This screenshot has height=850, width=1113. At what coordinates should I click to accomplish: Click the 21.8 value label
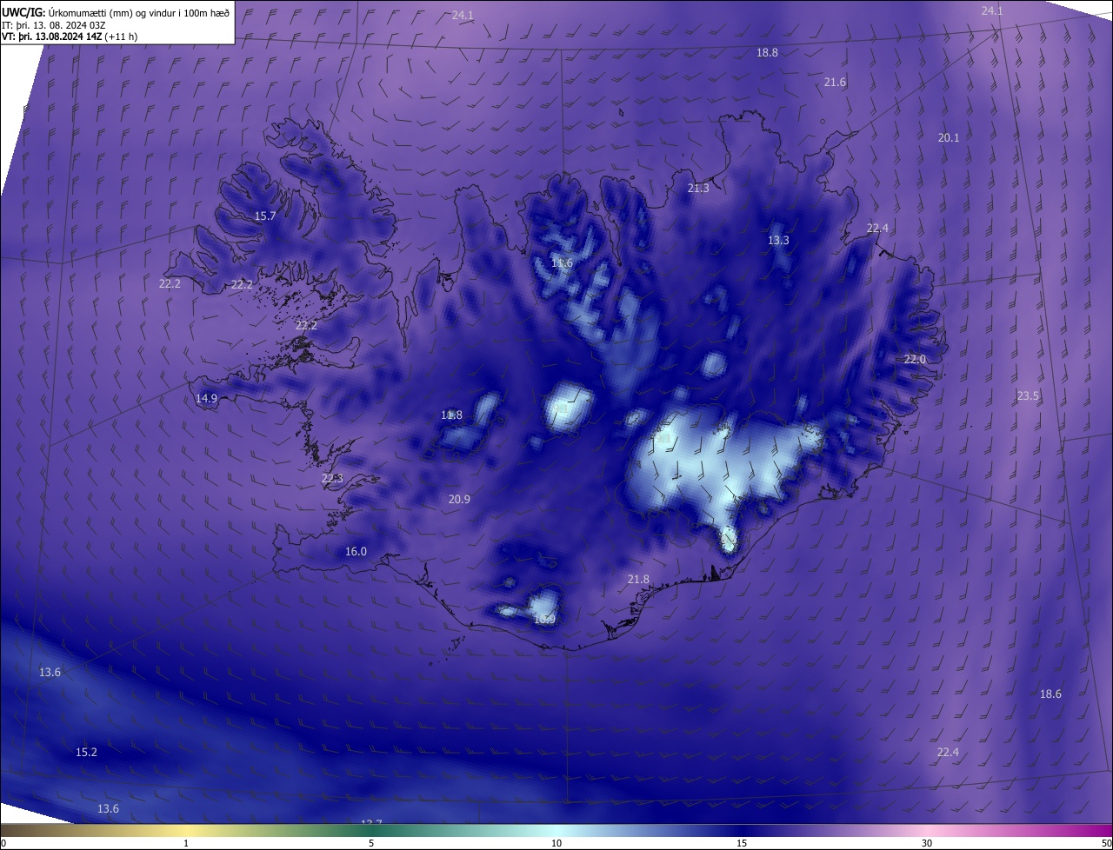(x=638, y=579)
